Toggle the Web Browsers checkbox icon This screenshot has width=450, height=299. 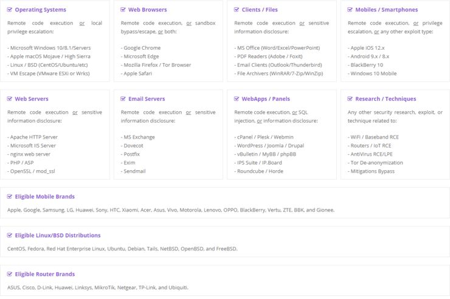point(123,10)
